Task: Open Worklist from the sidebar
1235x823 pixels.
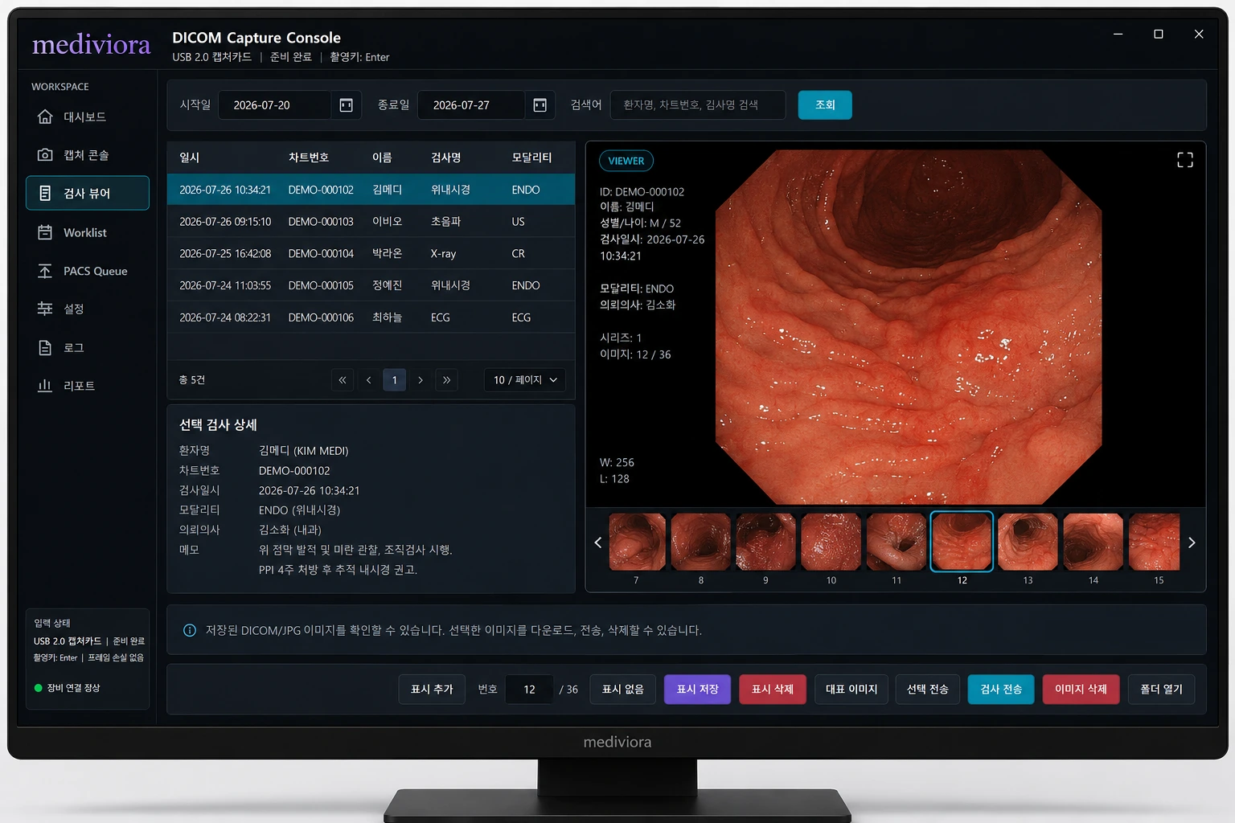Action: 88,232
